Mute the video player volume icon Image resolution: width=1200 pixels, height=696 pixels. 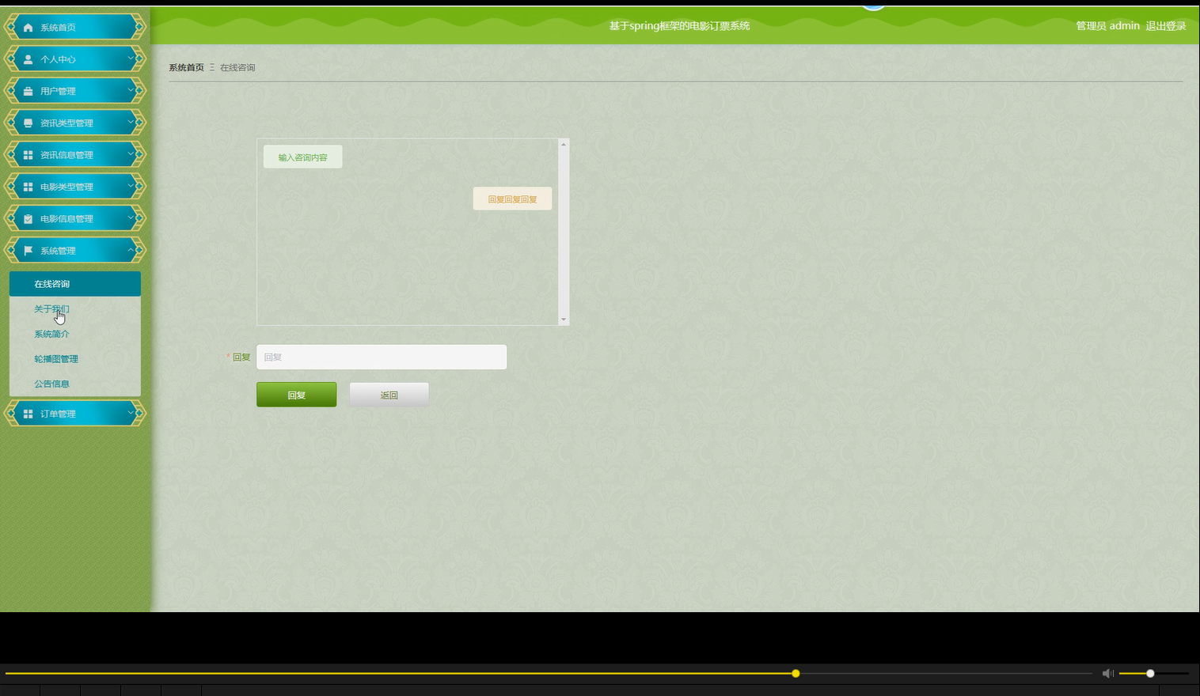point(1107,673)
